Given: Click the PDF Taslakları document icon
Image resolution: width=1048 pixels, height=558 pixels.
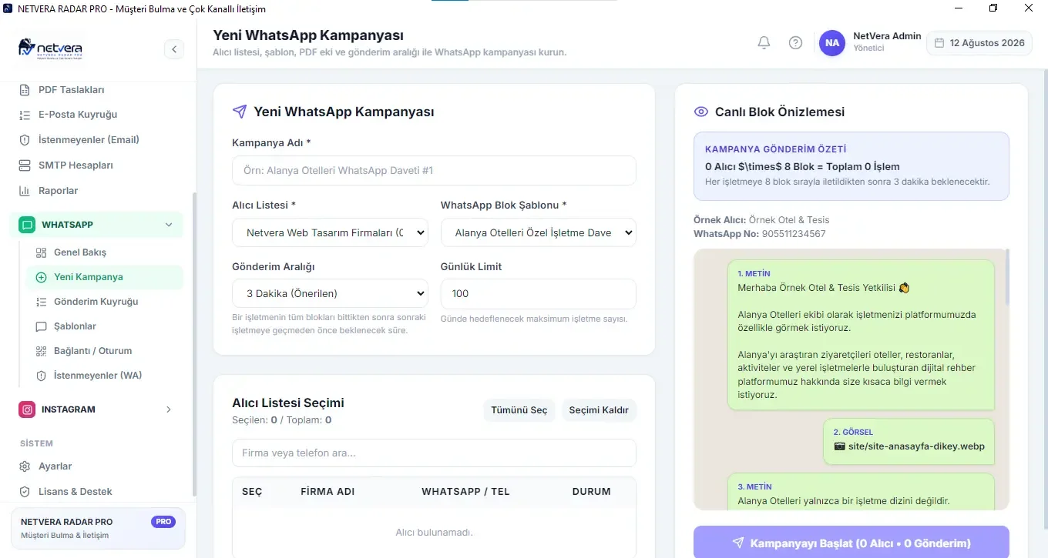Looking at the screenshot, I should 25,90.
